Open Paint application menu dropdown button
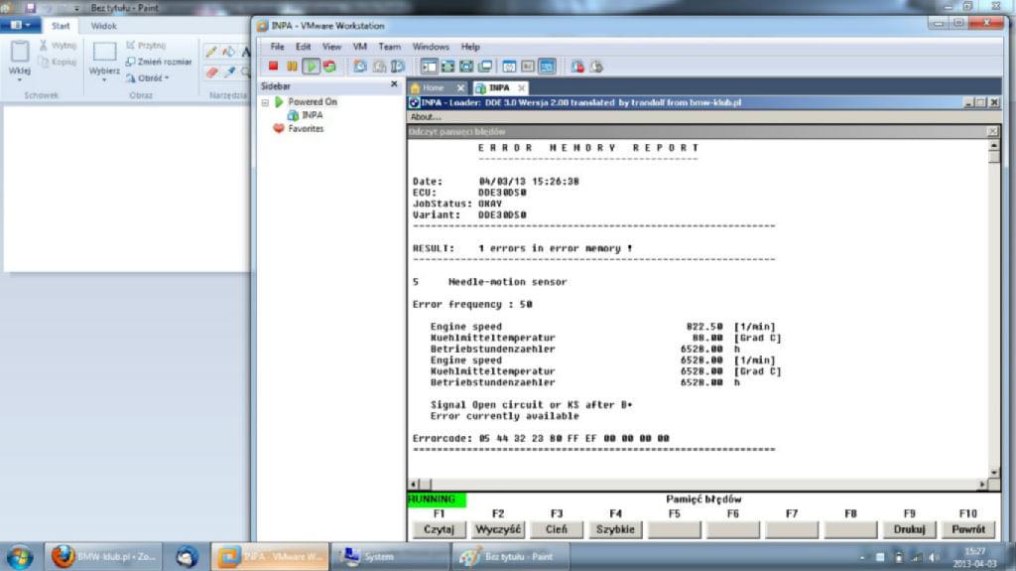This screenshot has width=1016, height=571. click(21, 25)
